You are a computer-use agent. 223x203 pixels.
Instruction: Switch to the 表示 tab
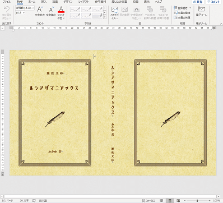[x=147, y=2]
